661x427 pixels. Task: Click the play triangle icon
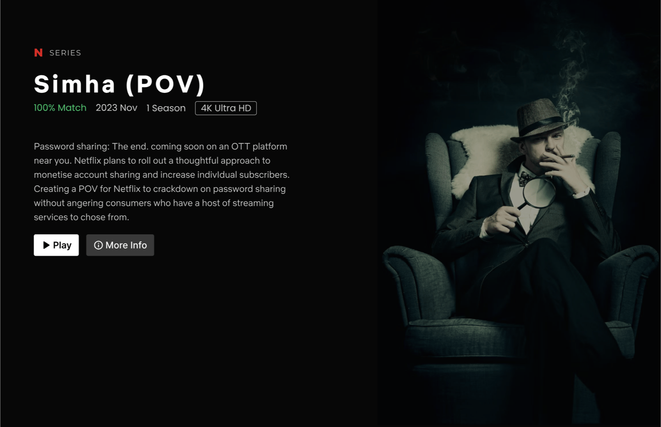(x=46, y=245)
